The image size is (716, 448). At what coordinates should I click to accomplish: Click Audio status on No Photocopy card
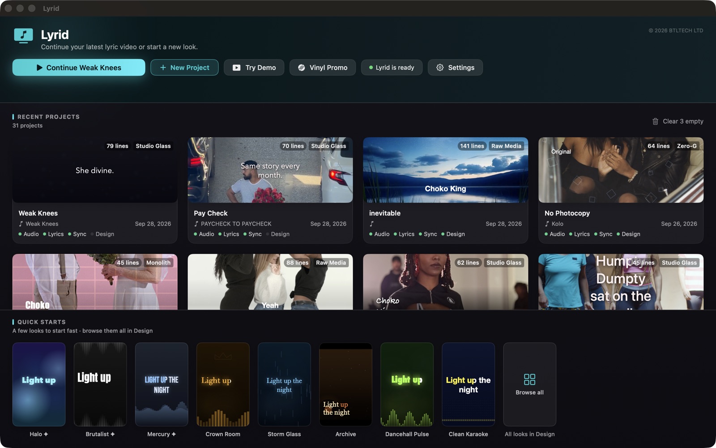[x=555, y=234]
